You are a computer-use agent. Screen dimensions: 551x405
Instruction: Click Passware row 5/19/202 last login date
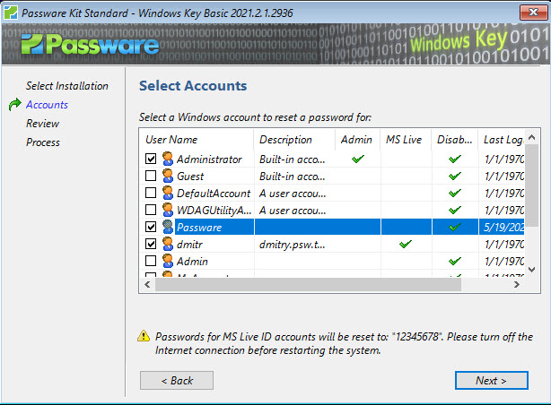pyautogui.click(x=503, y=228)
